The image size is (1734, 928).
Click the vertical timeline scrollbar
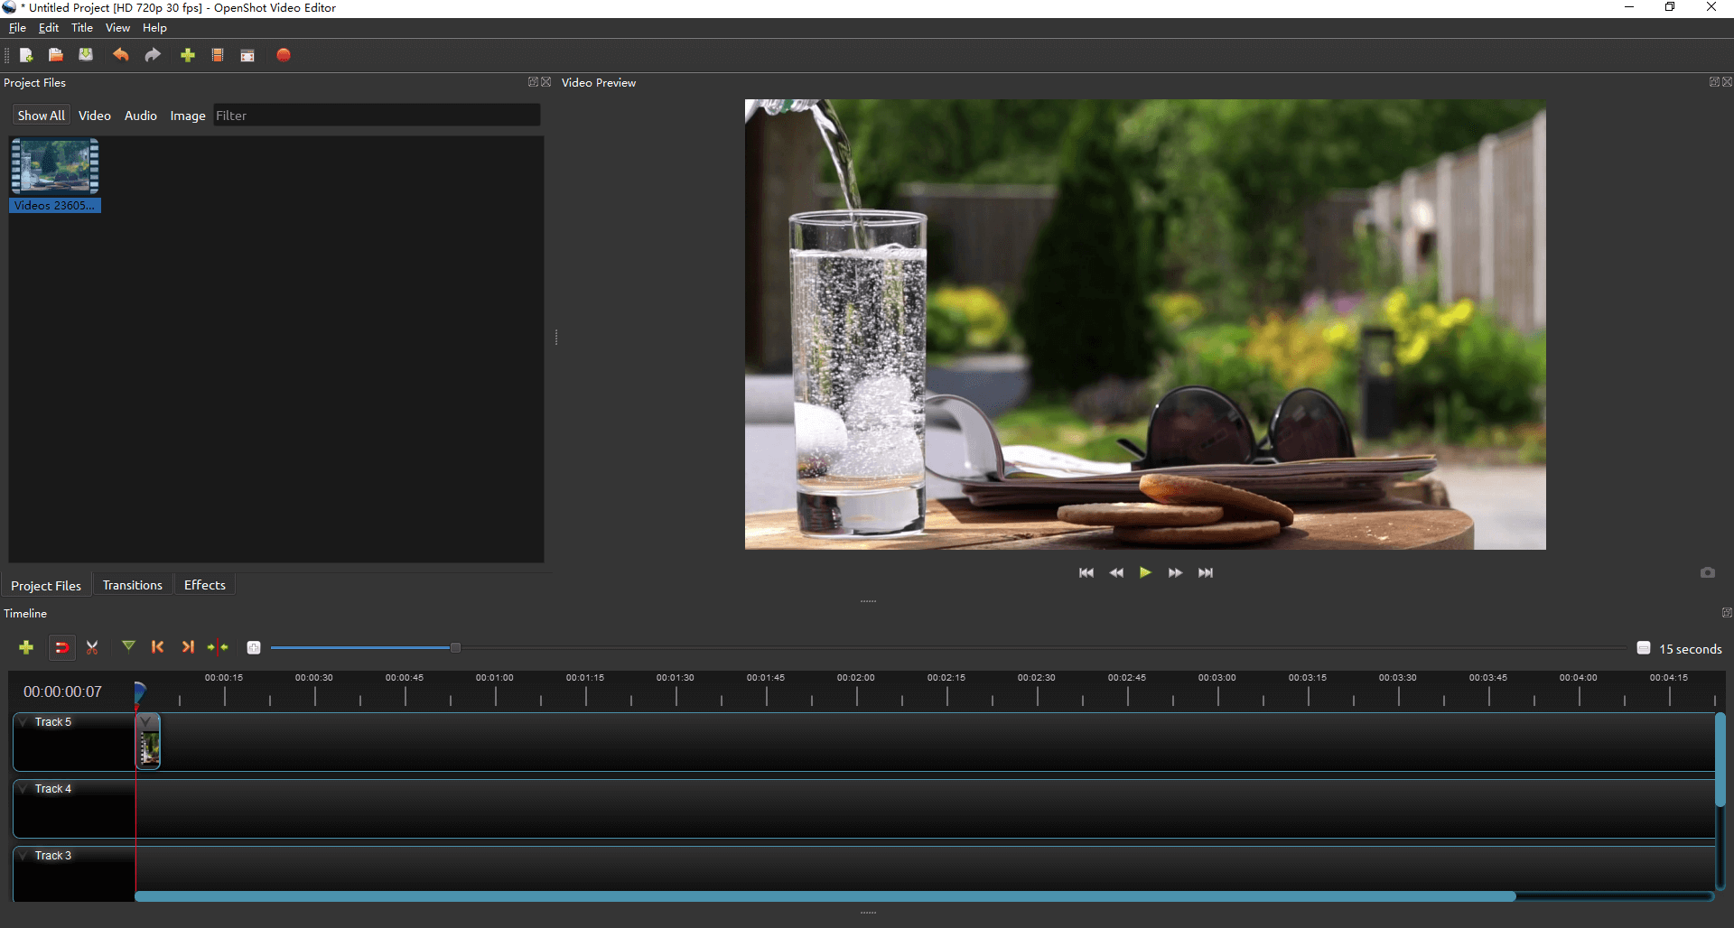[x=1720, y=759]
